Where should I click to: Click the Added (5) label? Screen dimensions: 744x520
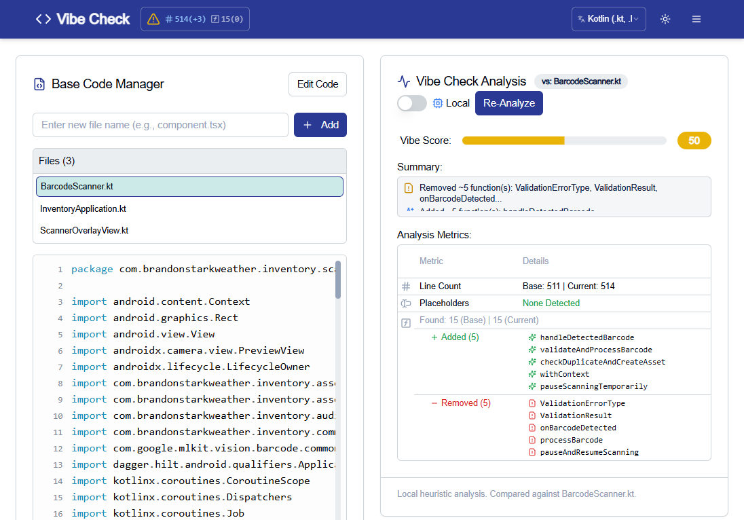tap(460, 337)
